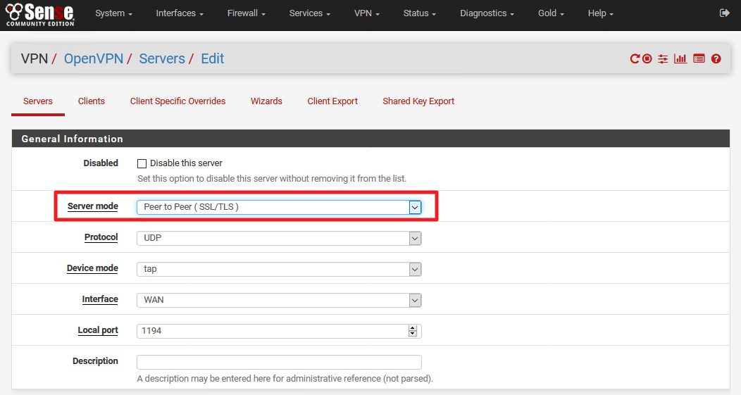Click the Device mode label
741x395 pixels.
tap(93, 268)
